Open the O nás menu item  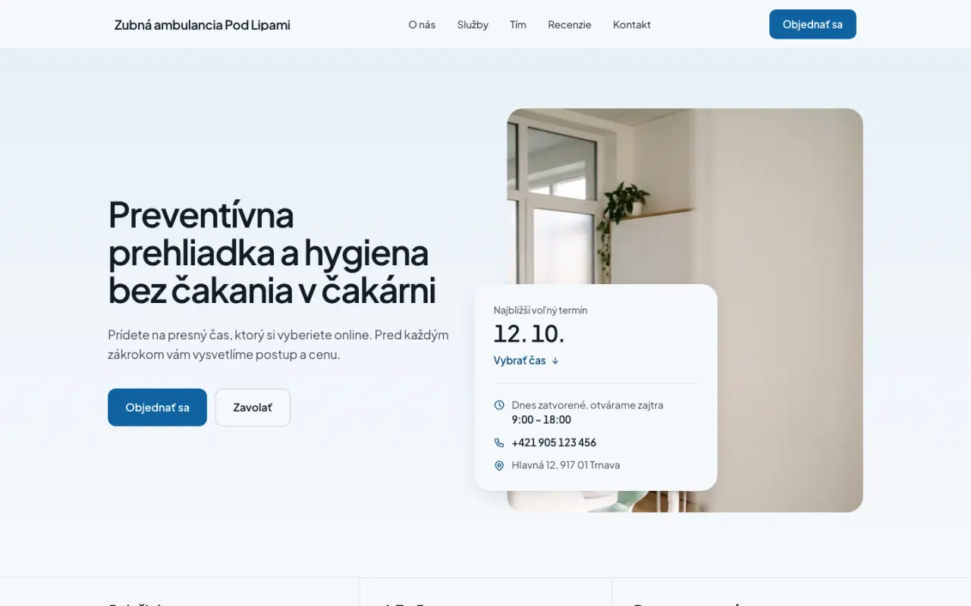coord(422,24)
